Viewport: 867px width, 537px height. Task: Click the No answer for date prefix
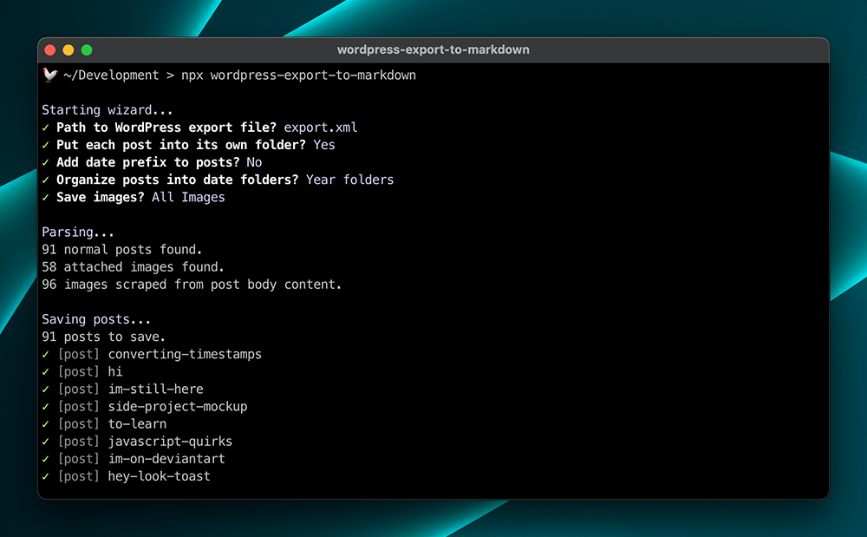(x=254, y=162)
